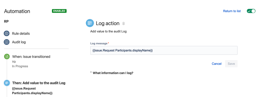Open Rule details from the sidebar
Screen dimensions: 259x97
[21, 33]
